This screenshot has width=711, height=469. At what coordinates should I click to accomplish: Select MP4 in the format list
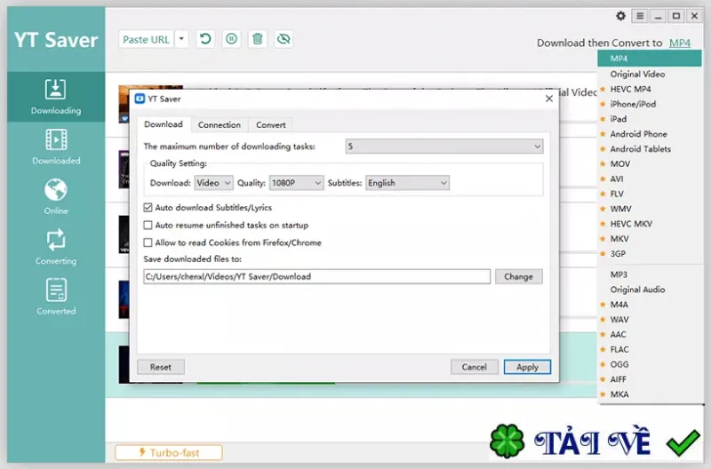tap(650, 59)
